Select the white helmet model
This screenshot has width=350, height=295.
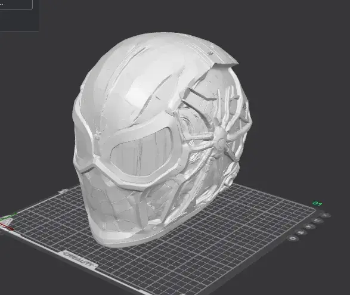coord(161,138)
